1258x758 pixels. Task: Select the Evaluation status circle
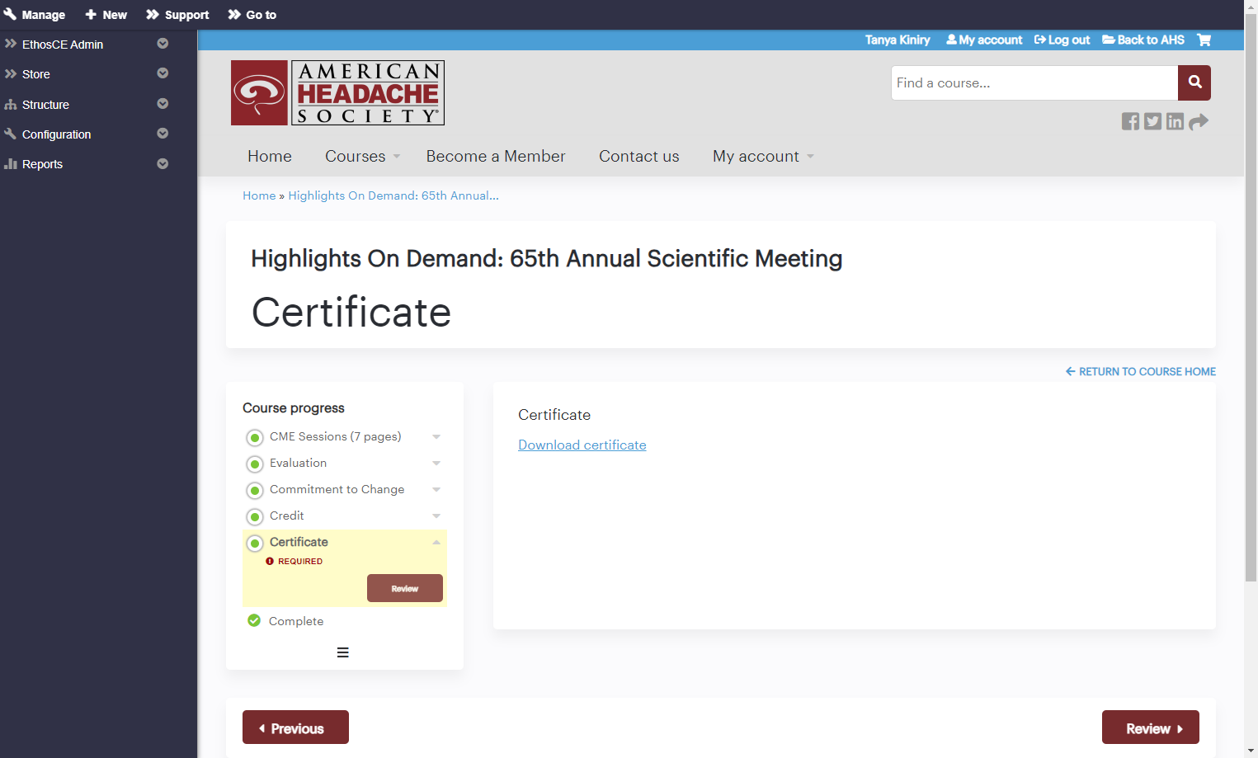[x=255, y=464]
